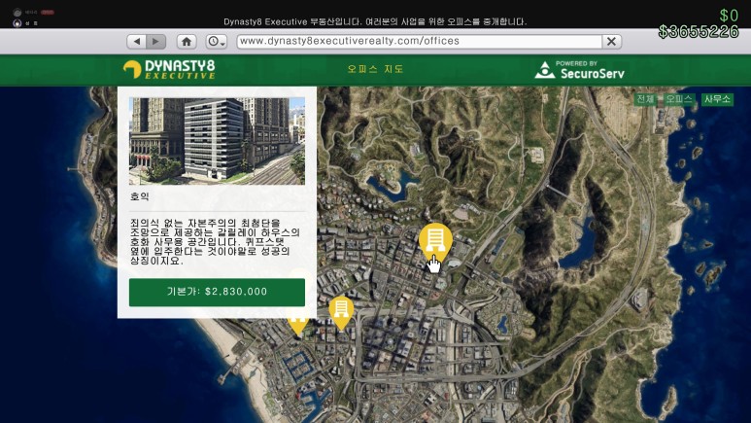Click the $3655226 bank balance

point(699,32)
